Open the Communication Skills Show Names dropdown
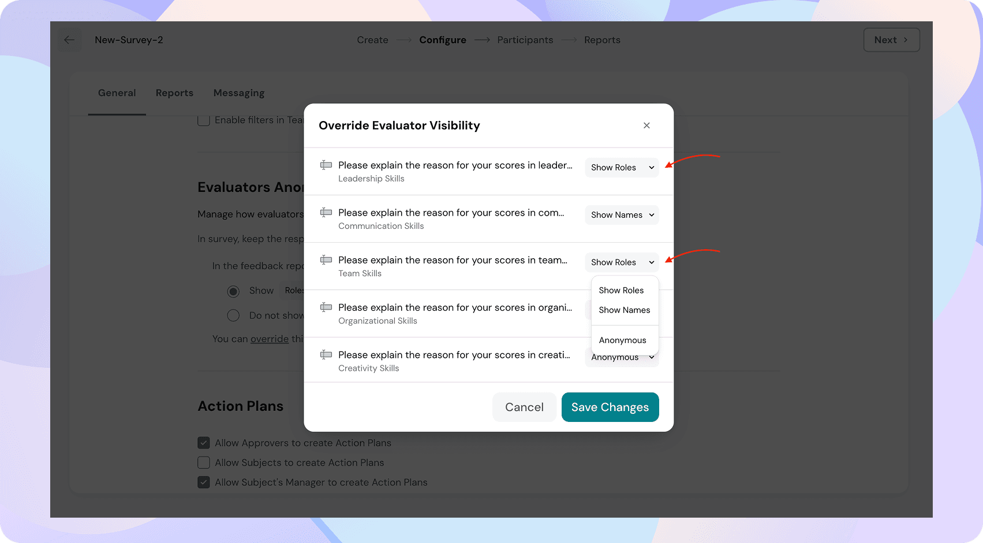983x543 pixels. click(622, 215)
